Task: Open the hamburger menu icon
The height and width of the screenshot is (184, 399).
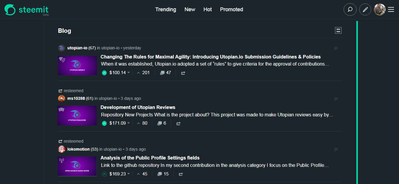Action: pyautogui.click(x=391, y=10)
